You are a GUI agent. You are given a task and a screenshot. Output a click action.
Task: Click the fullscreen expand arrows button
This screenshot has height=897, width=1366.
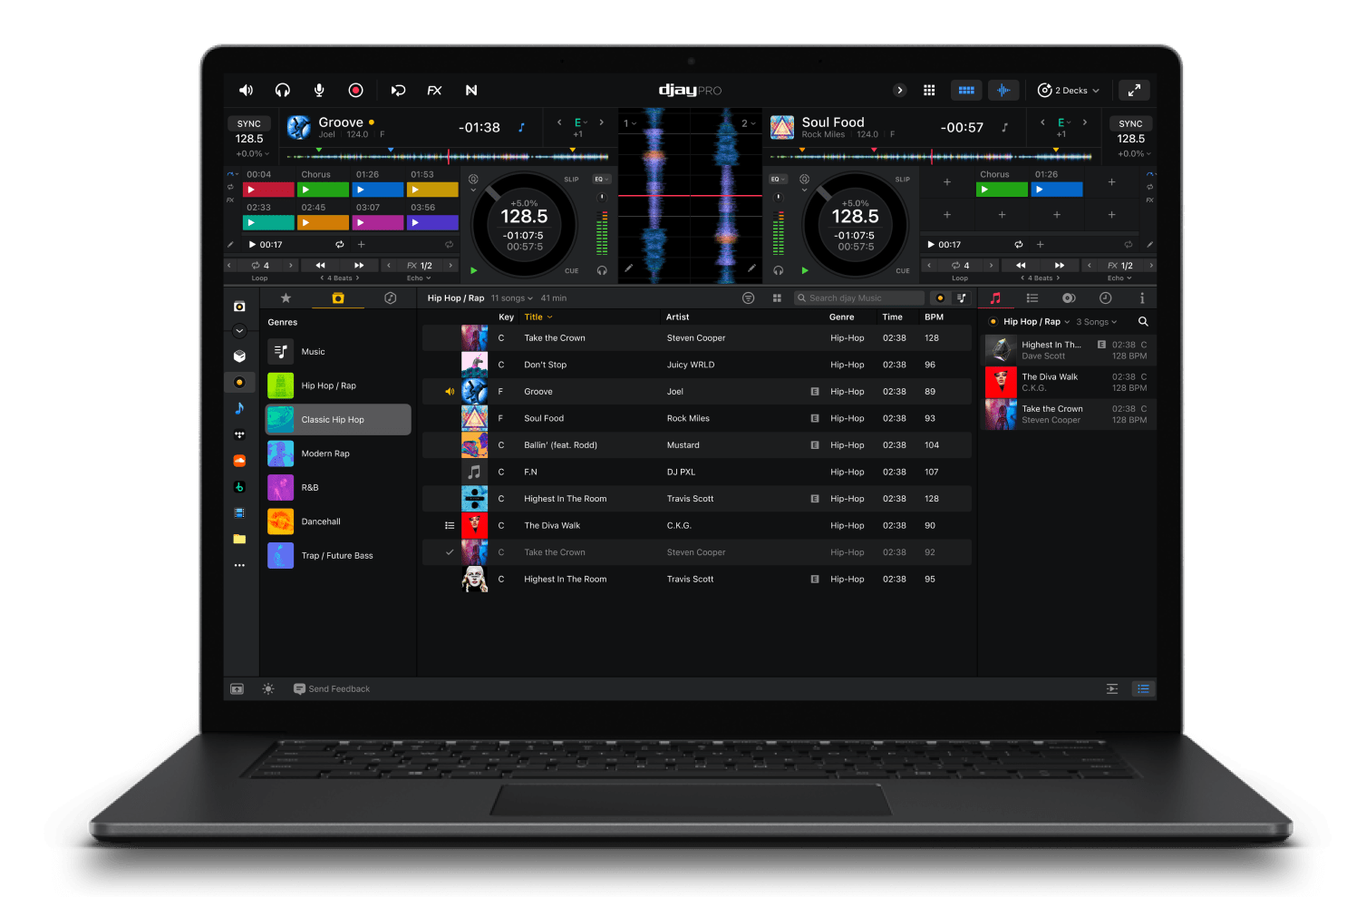click(1134, 91)
